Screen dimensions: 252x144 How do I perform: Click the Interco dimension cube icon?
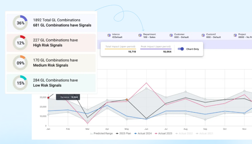(109, 36)
